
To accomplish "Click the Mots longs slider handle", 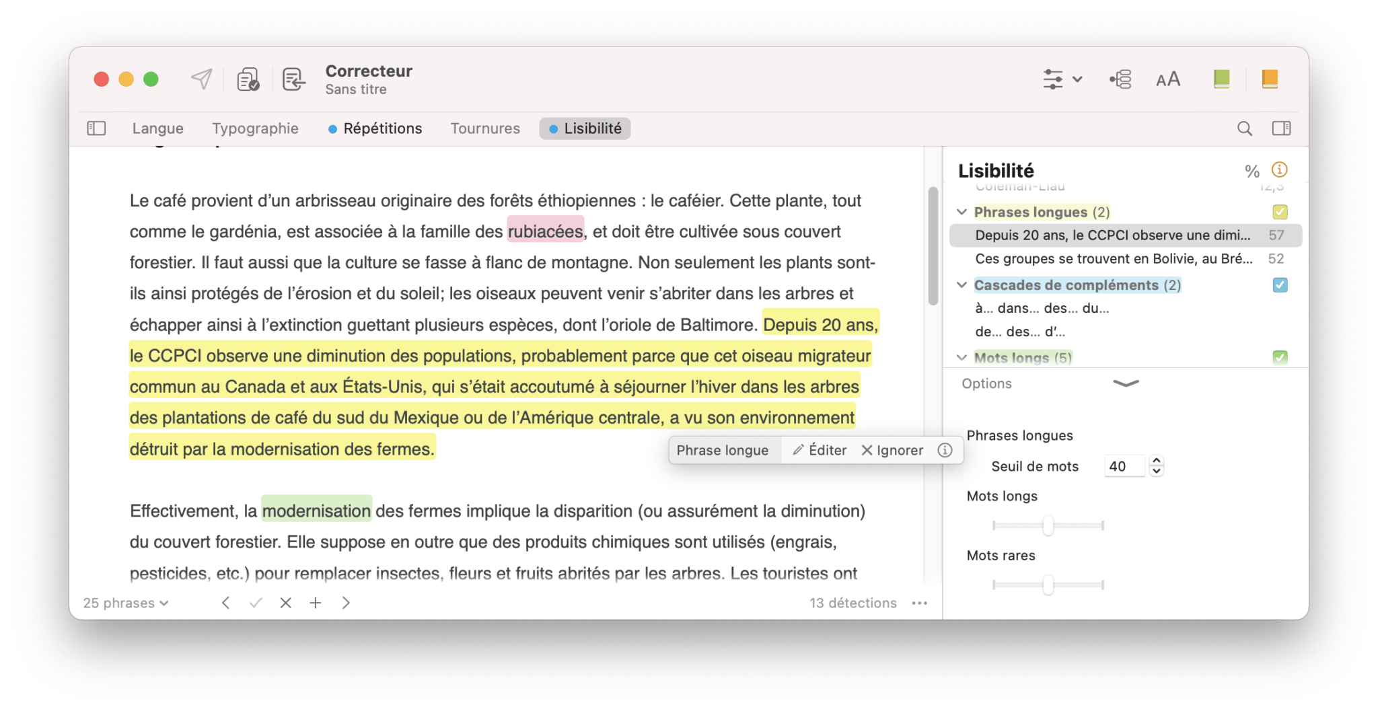I will (1048, 525).
